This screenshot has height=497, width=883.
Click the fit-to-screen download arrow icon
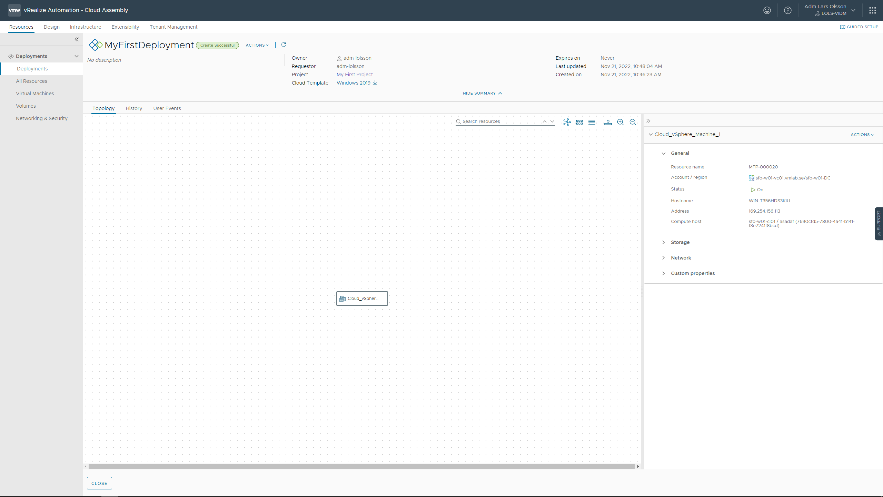coord(608,122)
